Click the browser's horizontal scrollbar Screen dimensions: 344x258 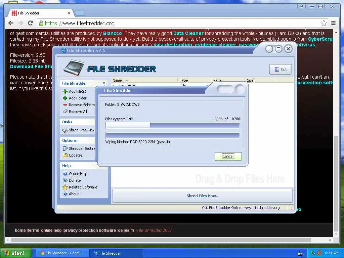pos(161,240)
